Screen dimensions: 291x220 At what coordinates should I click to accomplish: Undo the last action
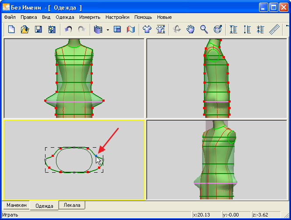coord(68,29)
